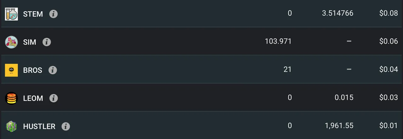Open info icon beside HUSTLER
This screenshot has width=403, height=139.
coord(66,126)
